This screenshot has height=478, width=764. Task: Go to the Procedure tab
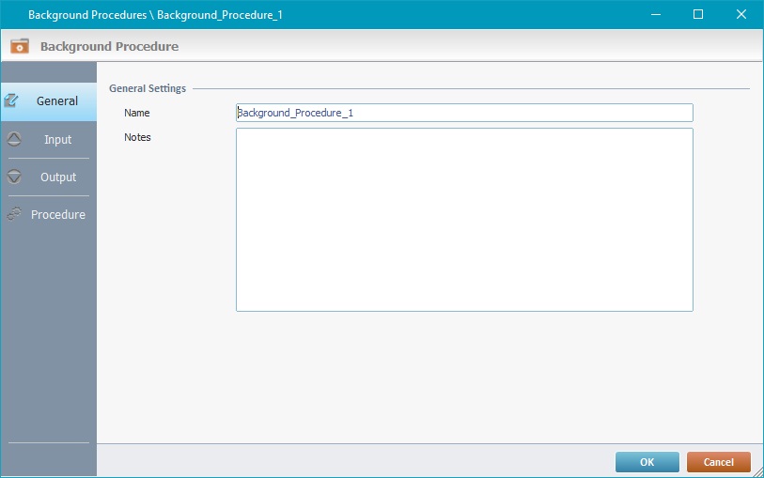pos(57,215)
